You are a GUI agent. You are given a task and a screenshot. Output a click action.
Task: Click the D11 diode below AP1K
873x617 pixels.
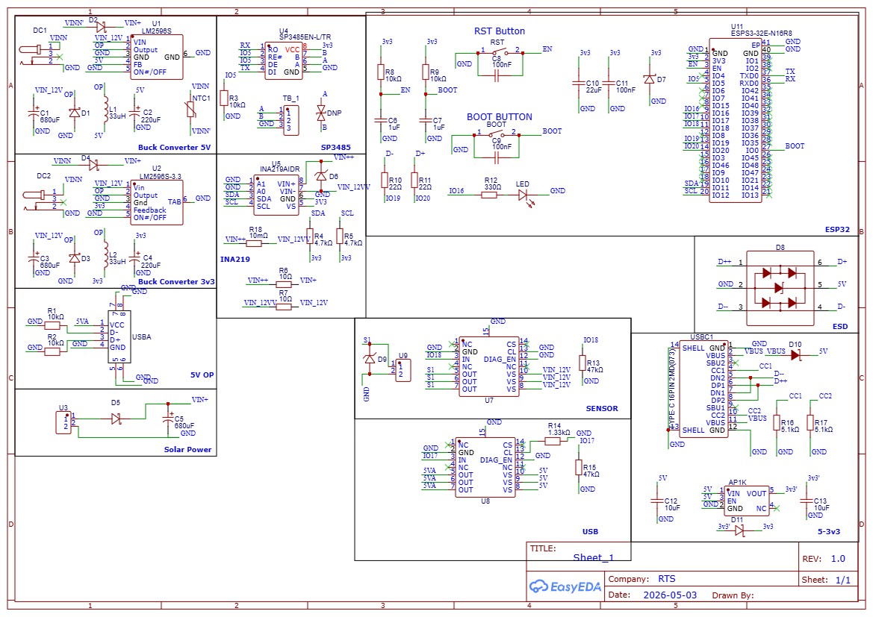click(x=739, y=530)
